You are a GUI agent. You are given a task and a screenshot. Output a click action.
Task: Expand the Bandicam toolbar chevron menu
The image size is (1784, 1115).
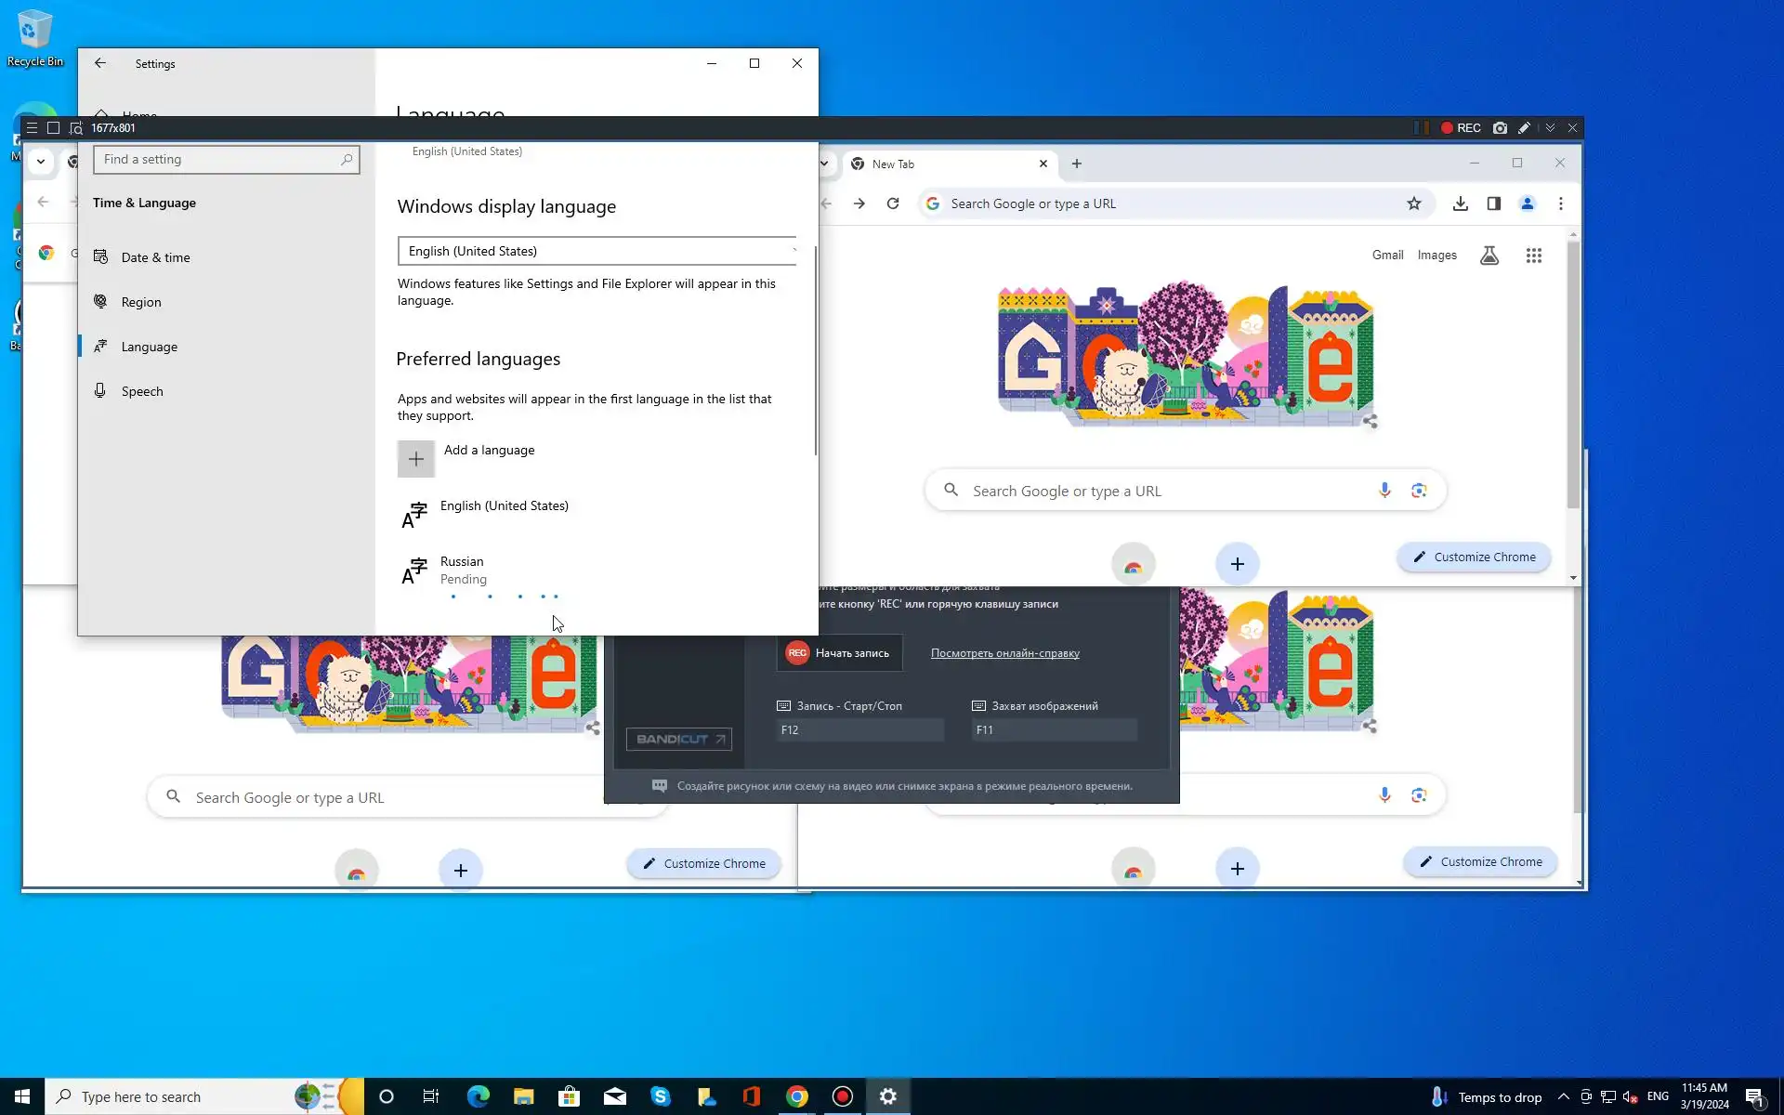point(1549,128)
